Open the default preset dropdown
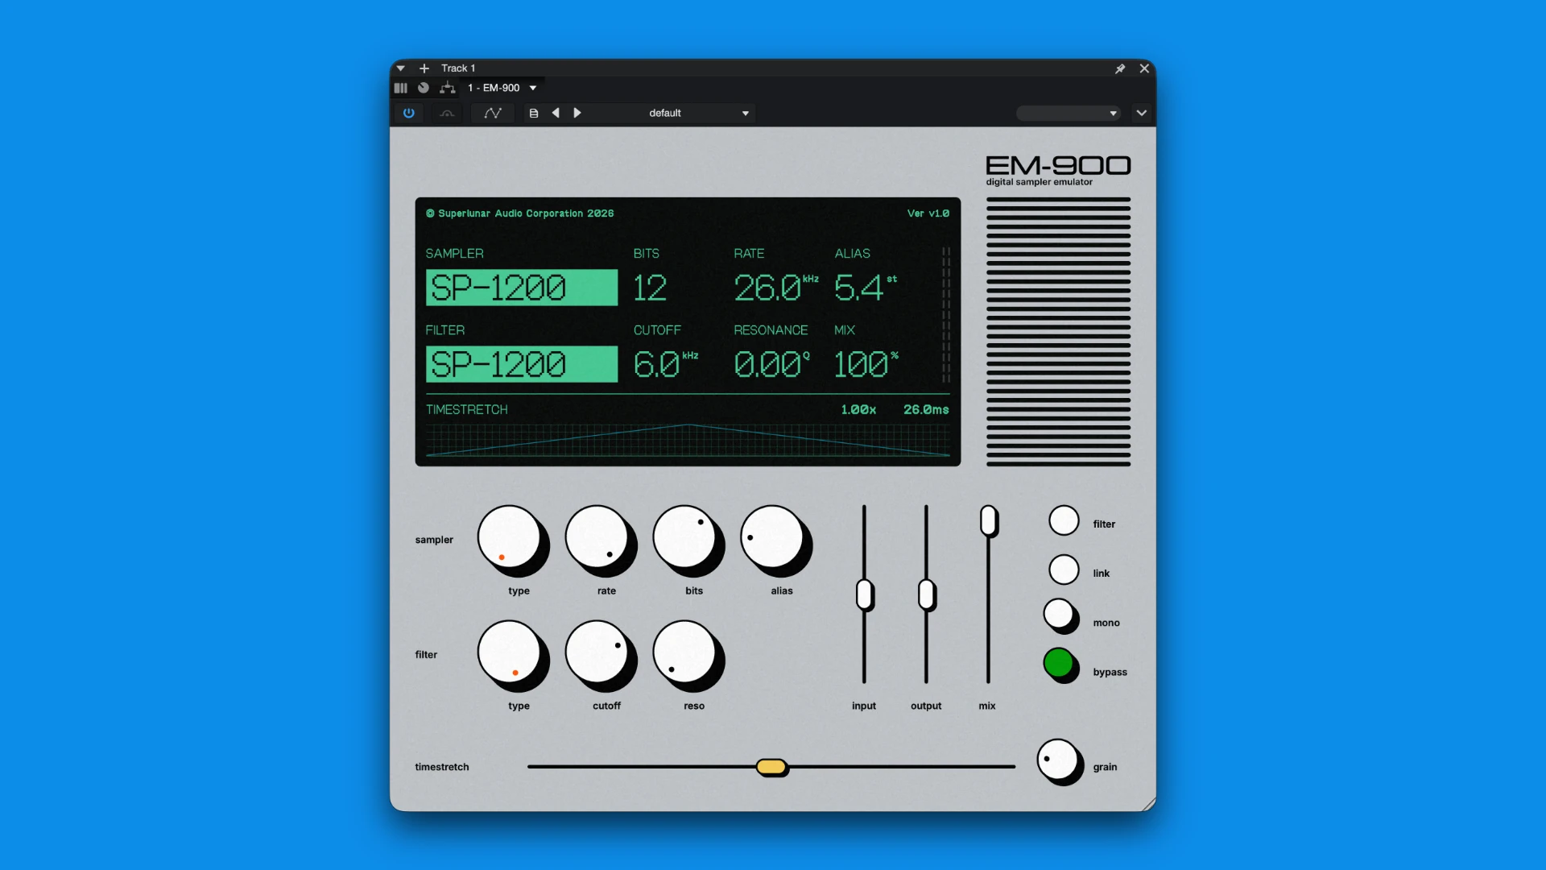 (x=698, y=113)
